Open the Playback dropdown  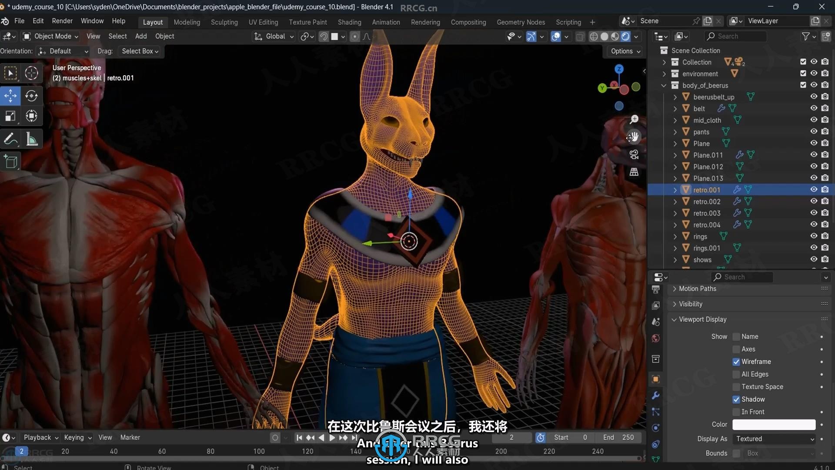pyautogui.click(x=41, y=438)
